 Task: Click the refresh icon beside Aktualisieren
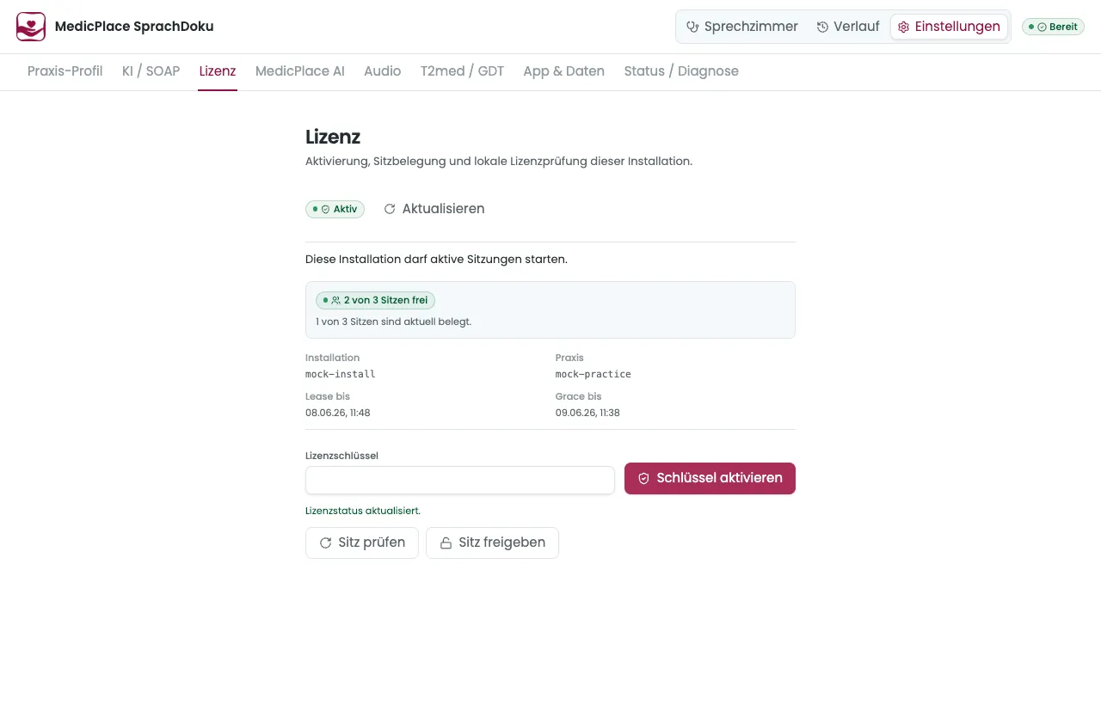coord(390,209)
